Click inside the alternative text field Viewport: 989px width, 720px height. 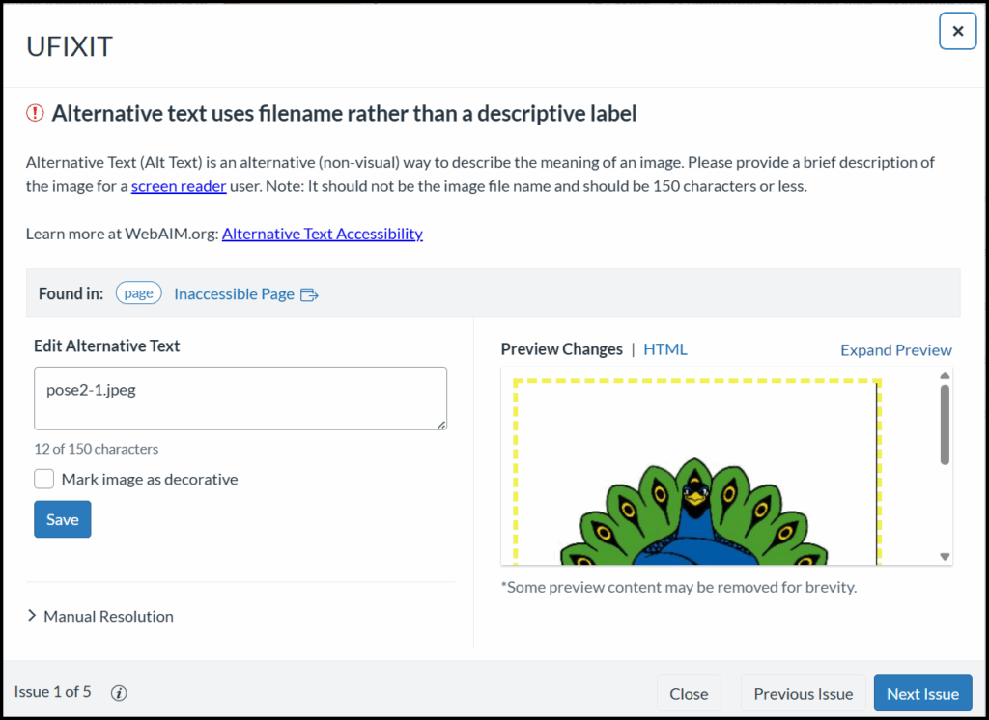click(240, 398)
